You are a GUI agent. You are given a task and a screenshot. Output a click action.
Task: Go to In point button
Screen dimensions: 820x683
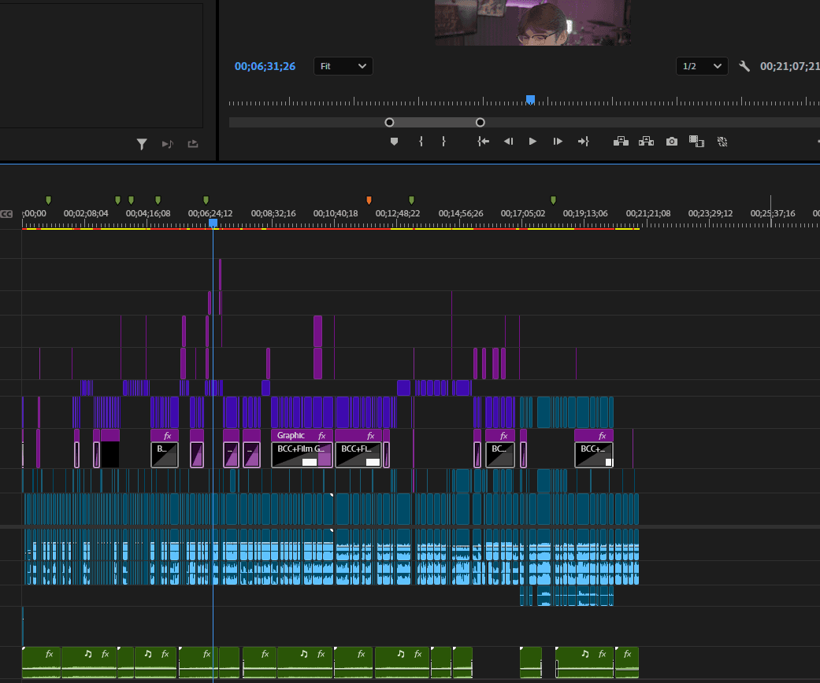[x=483, y=142]
